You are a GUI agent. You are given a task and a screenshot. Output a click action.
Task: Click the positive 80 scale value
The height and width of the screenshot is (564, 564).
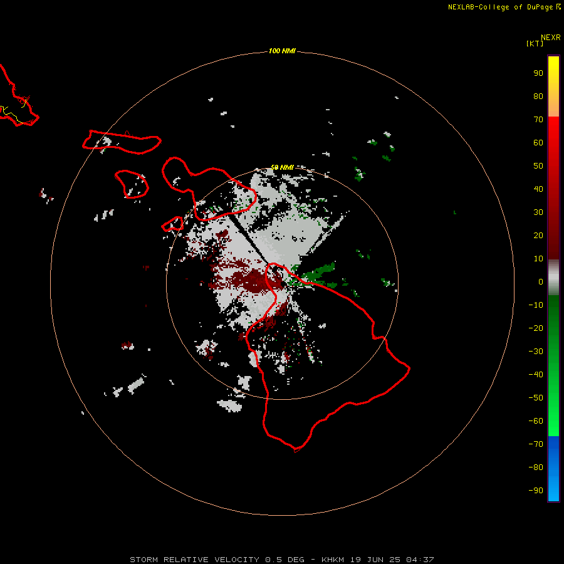pyautogui.click(x=538, y=96)
